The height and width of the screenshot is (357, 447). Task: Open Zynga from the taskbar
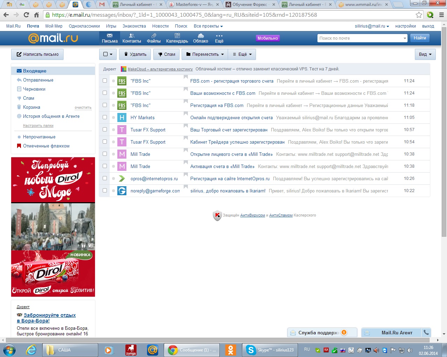point(131,350)
